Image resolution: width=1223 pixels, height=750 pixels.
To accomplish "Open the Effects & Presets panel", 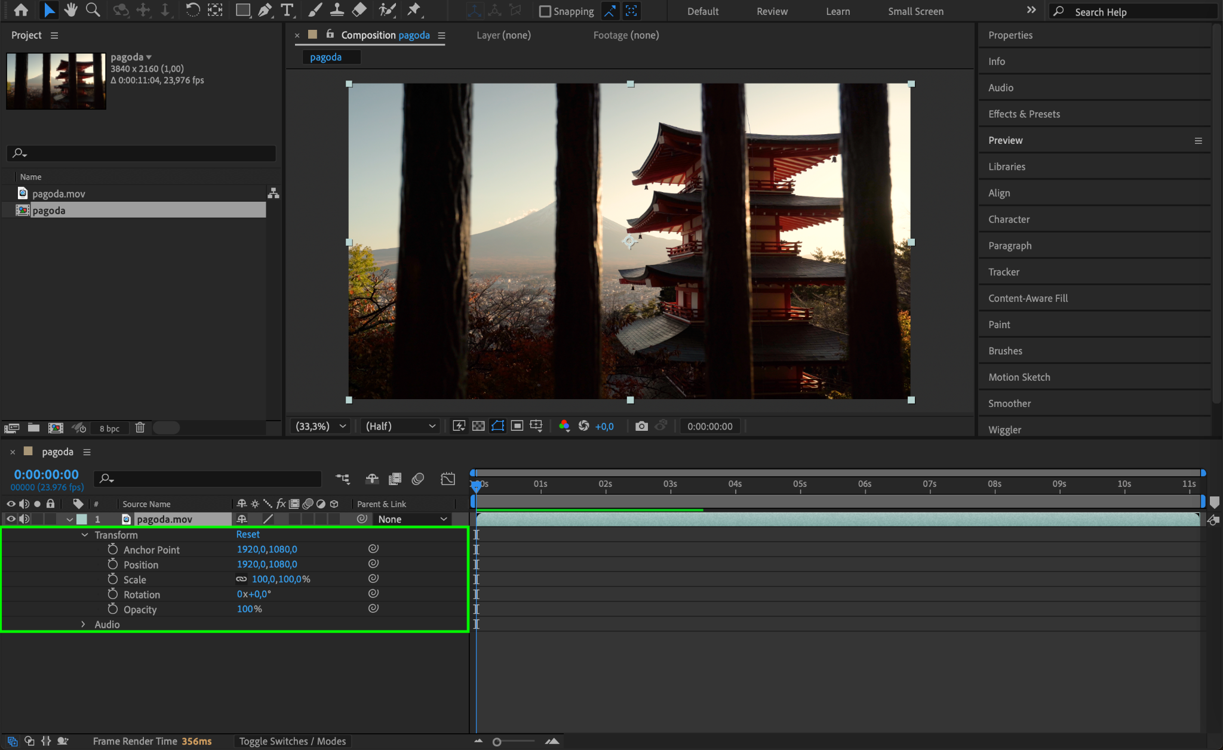I will pos(1024,114).
